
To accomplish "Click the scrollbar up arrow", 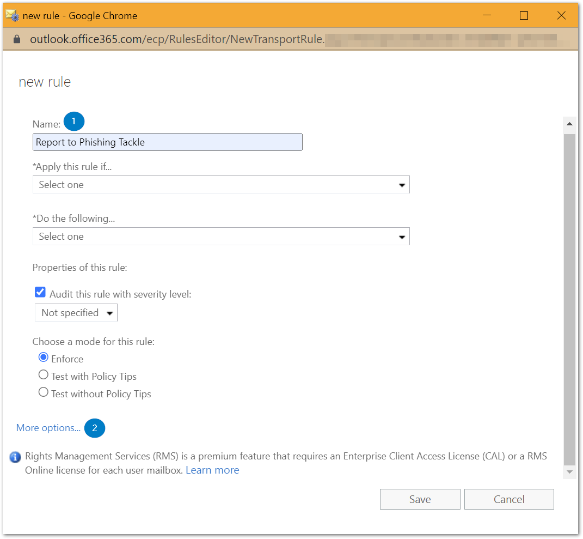I will [x=569, y=124].
